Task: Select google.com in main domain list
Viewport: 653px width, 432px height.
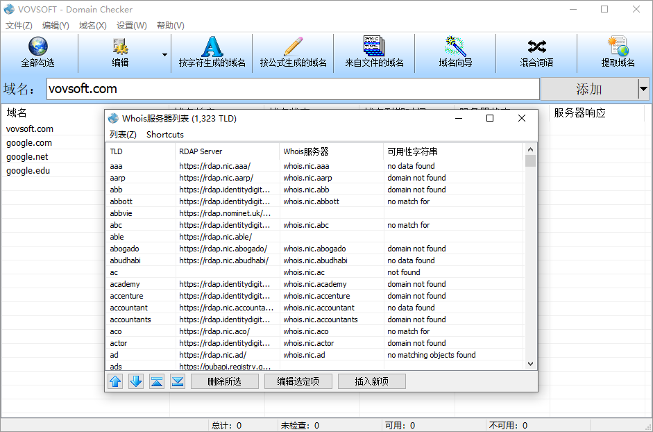Action: click(x=29, y=142)
